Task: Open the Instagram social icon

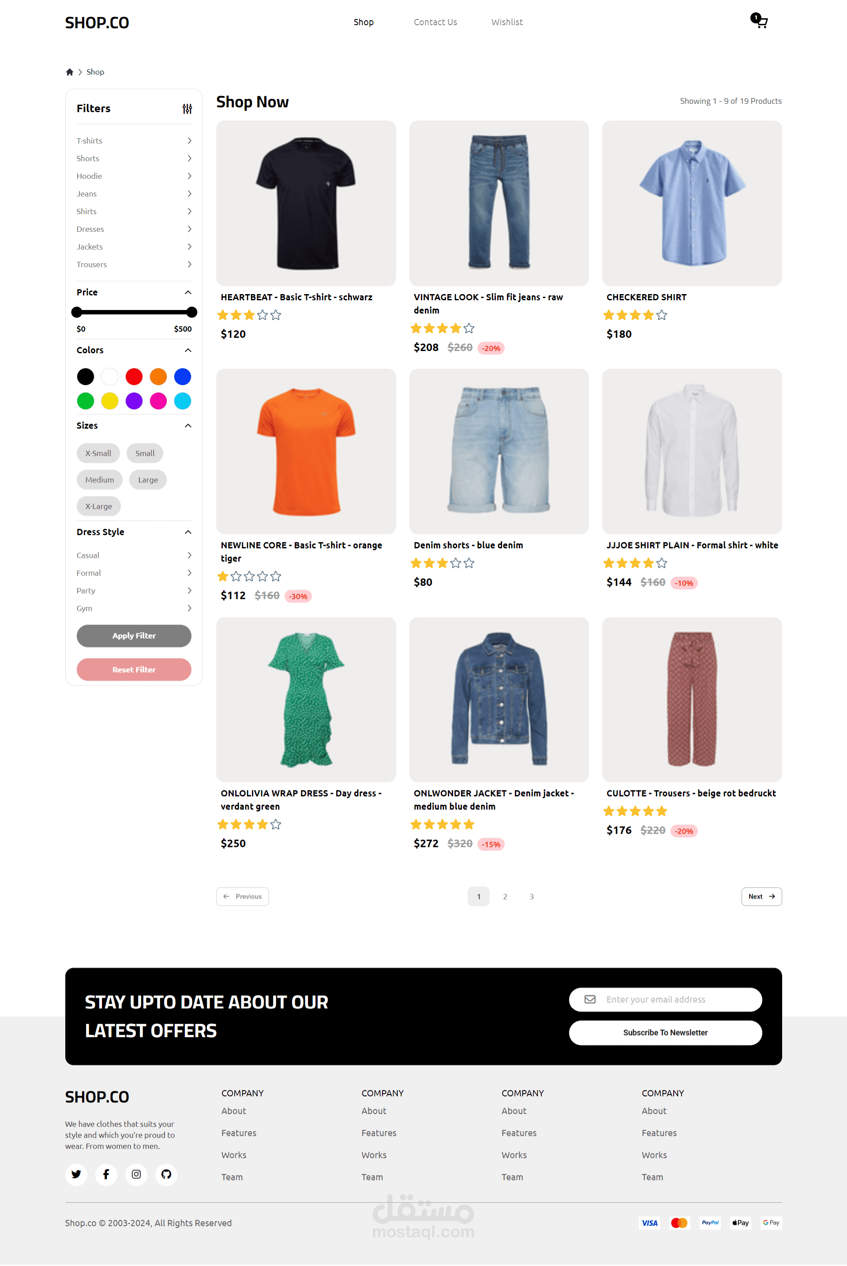Action: 137,1174
